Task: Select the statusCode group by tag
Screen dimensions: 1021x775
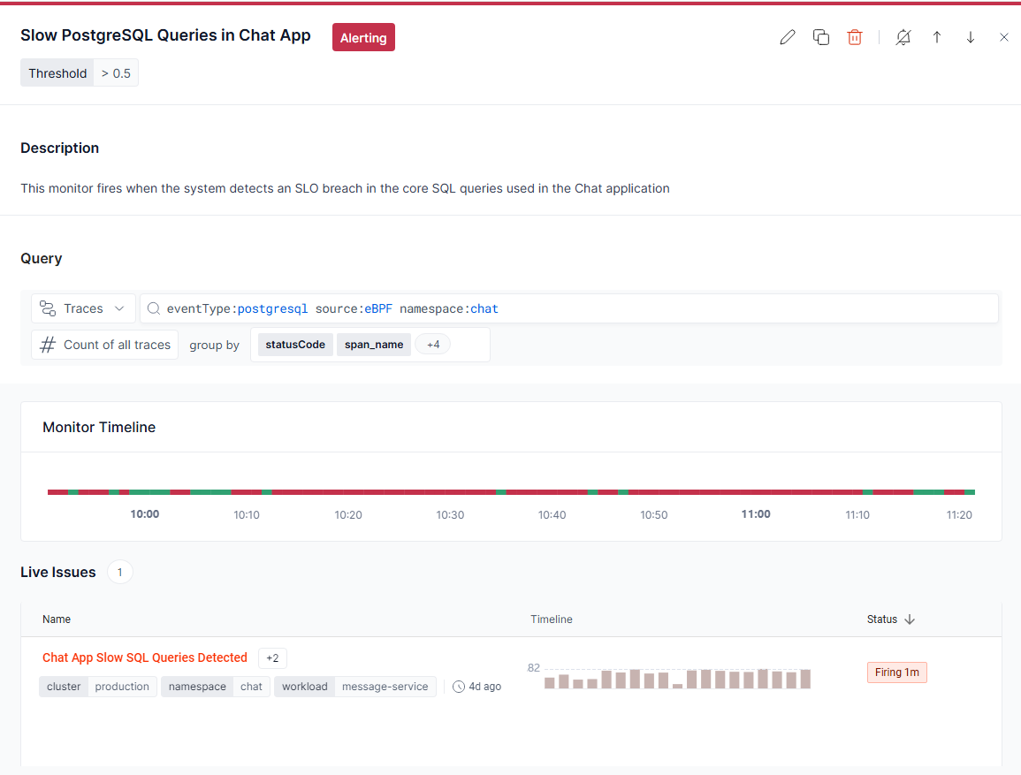Action: click(x=295, y=345)
